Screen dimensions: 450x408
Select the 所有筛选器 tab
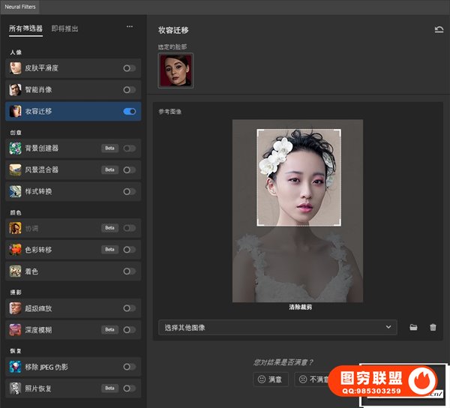pos(26,29)
